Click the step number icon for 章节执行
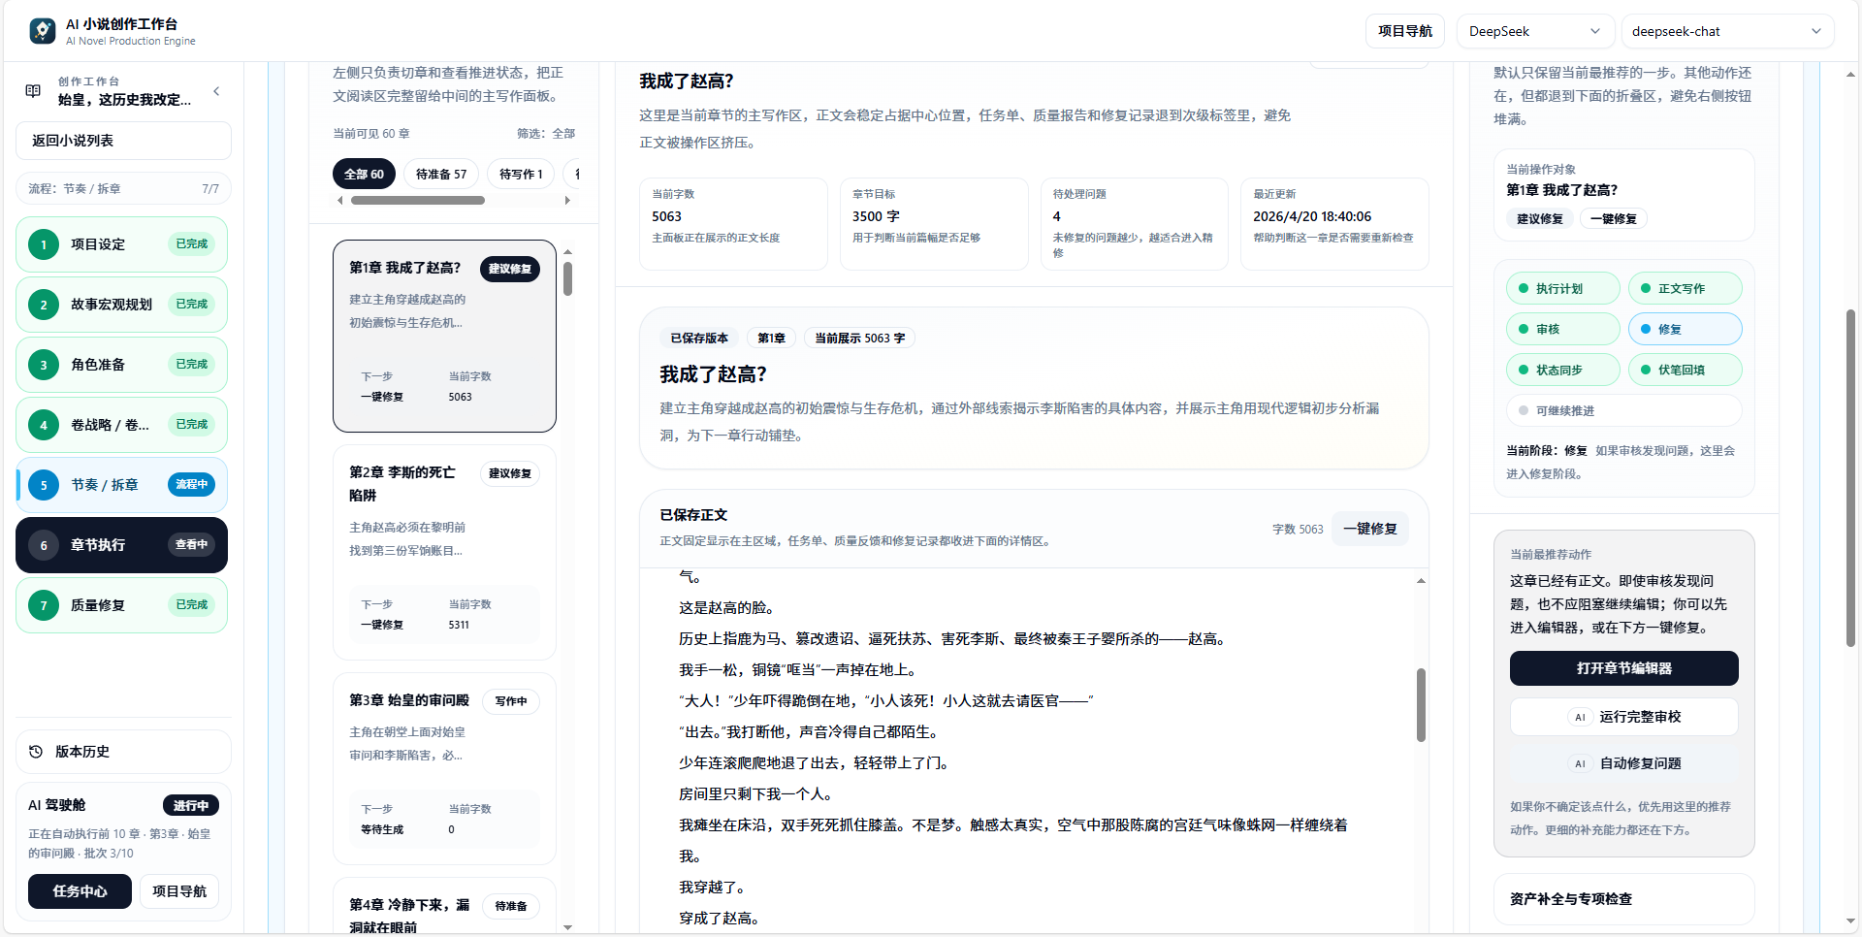 tap(43, 545)
